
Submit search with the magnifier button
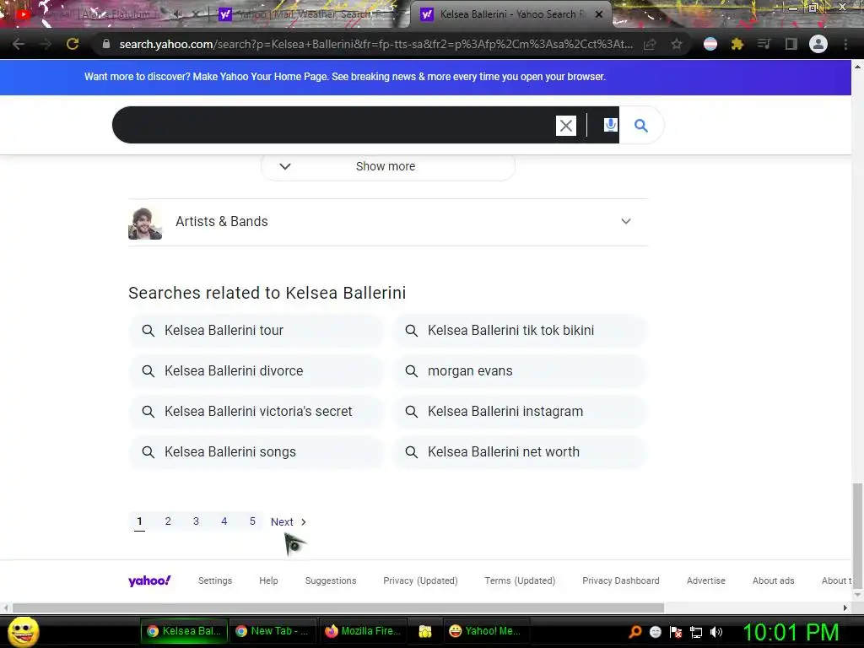[641, 125]
